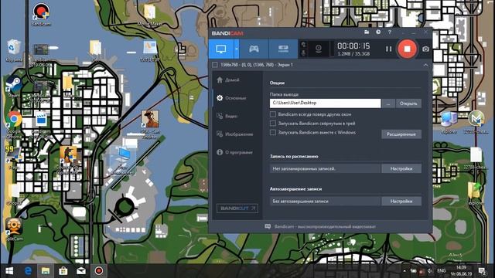Toggle the webcam overlay icon

tap(319, 49)
